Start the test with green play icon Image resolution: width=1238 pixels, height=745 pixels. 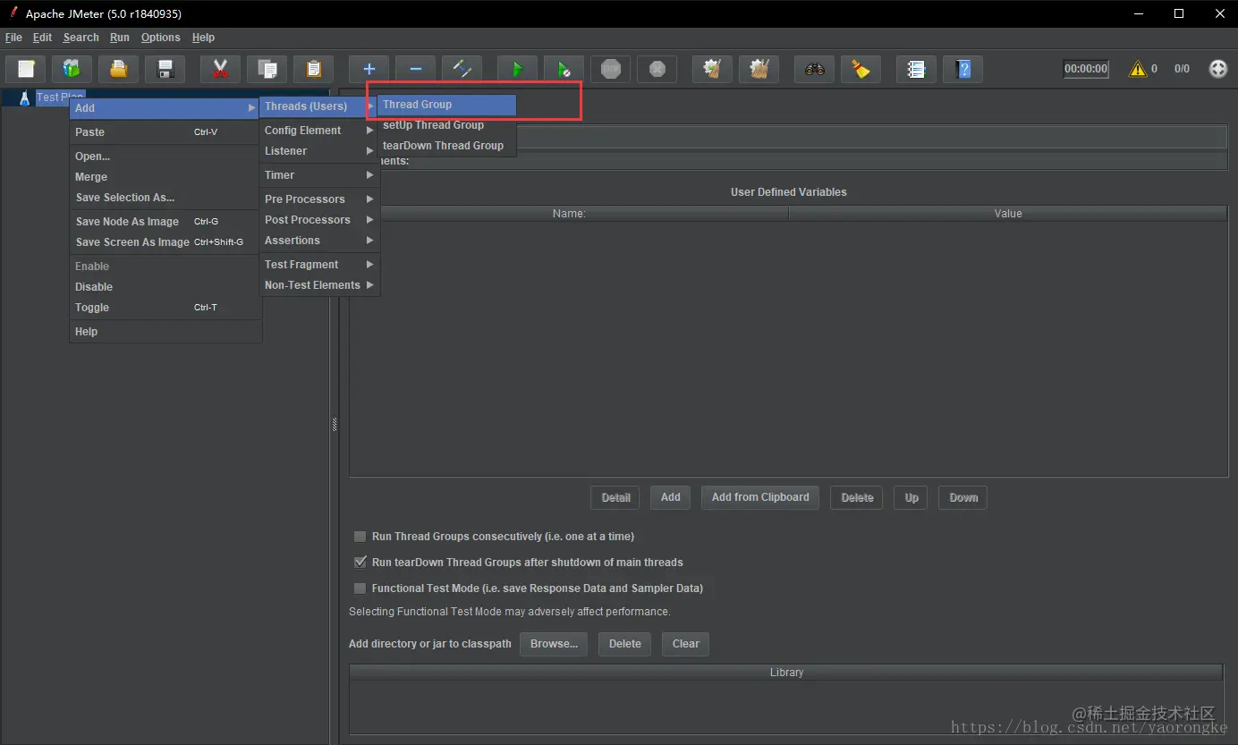pyautogui.click(x=517, y=69)
